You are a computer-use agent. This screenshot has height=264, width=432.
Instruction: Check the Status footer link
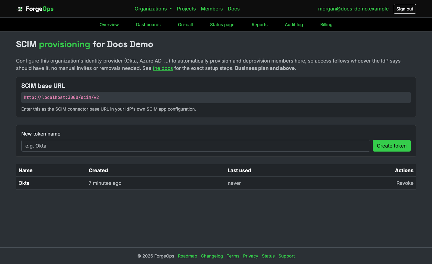[x=268, y=256]
